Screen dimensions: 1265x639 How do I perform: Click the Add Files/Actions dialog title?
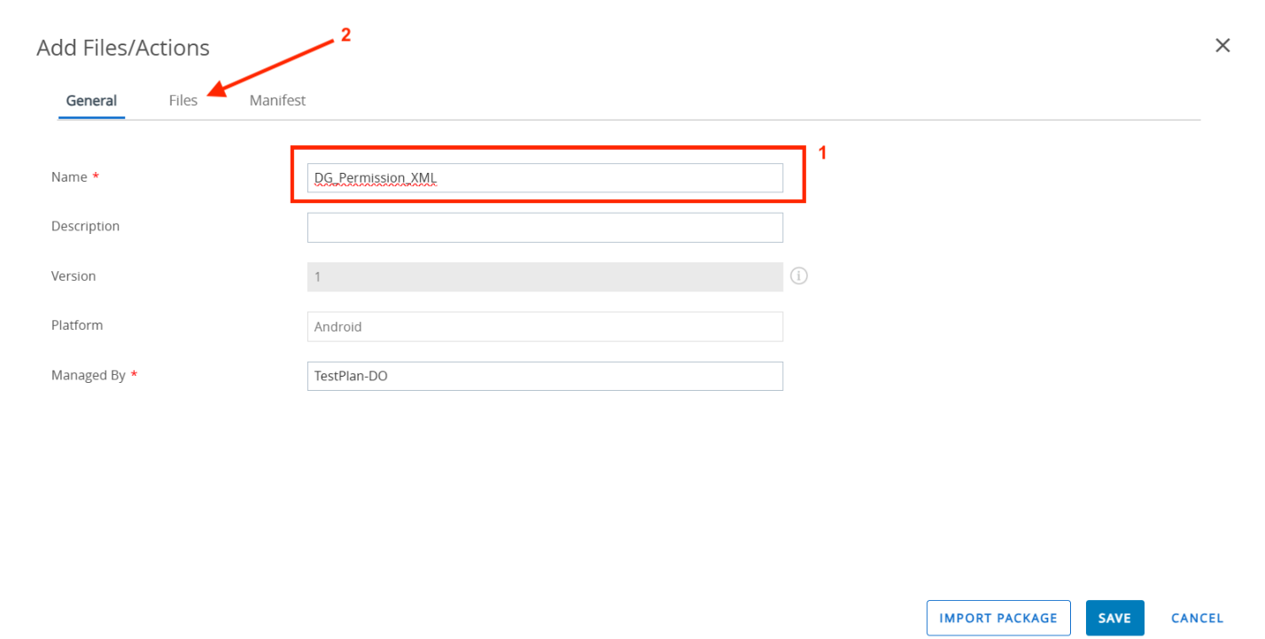[123, 48]
